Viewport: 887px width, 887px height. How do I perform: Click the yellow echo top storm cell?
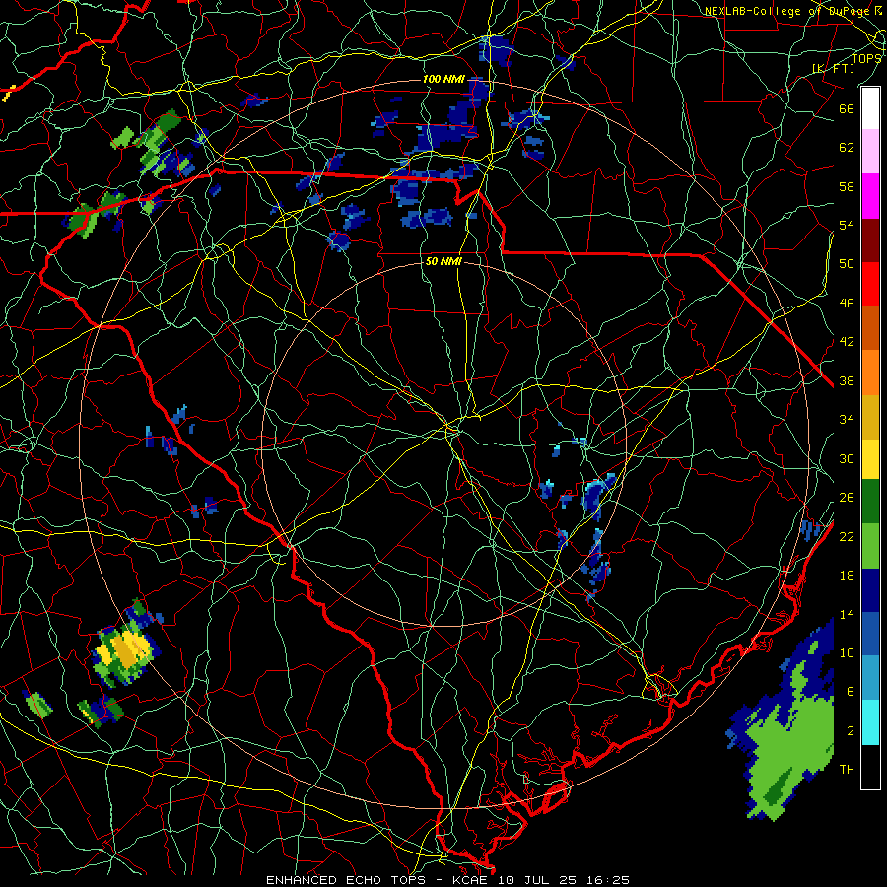click(x=124, y=649)
